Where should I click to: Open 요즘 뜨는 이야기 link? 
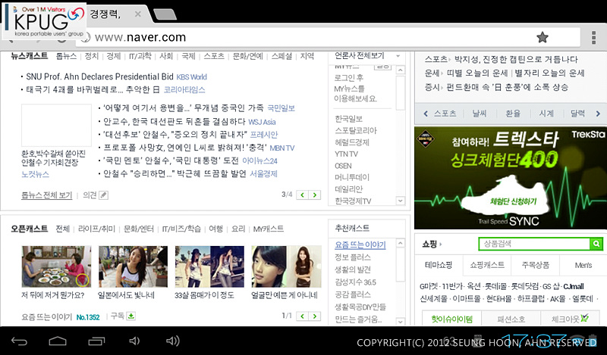360,244
